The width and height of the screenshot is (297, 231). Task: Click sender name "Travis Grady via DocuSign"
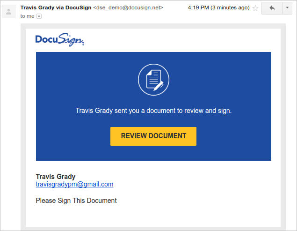pyautogui.click(x=56, y=7)
